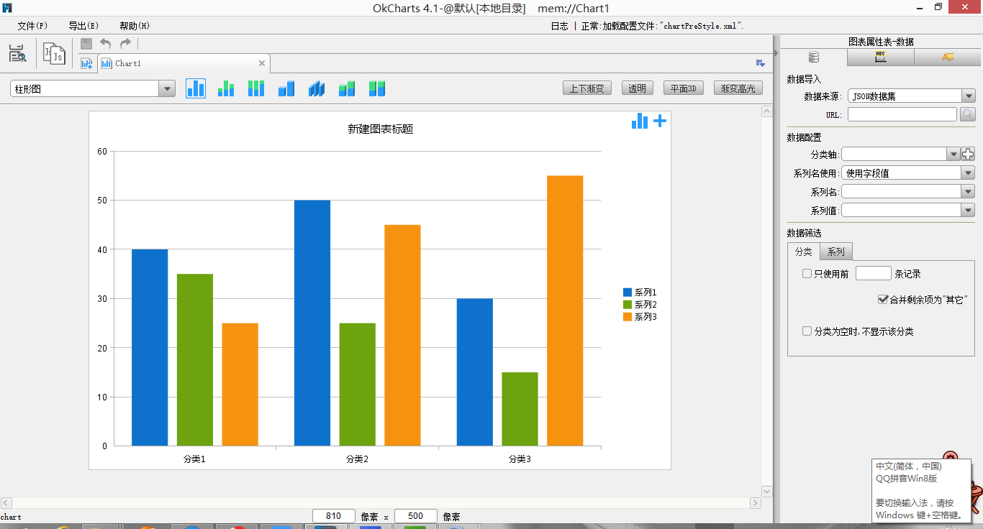983x529 pixels.
Task: Open the 柱形图 chart type dropdown
Action: (167, 88)
